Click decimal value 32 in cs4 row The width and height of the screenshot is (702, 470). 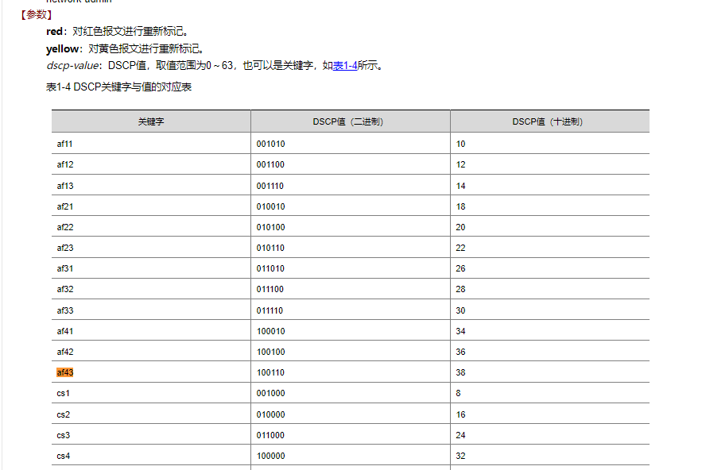(x=460, y=457)
